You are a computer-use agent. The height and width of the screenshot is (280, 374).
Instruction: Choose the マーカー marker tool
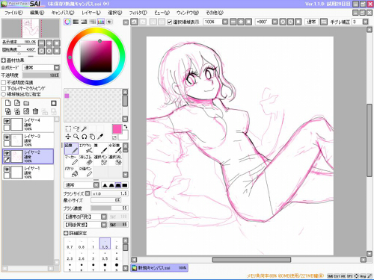pos(71,160)
